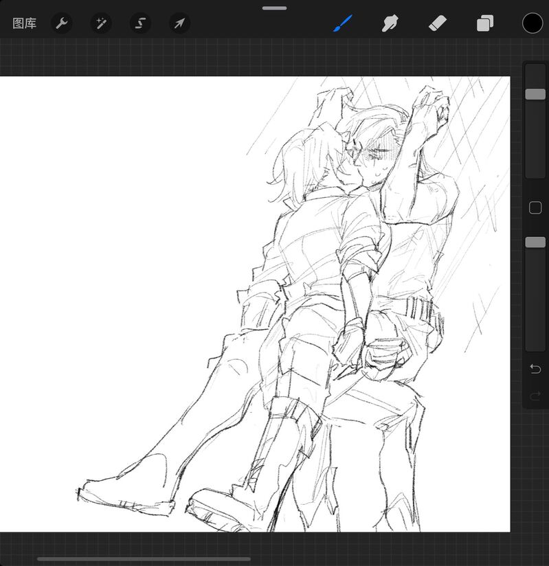The width and height of the screenshot is (549, 566).
Task: Activate the Transform arrow tool
Action: pyautogui.click(x=179, y=23)
